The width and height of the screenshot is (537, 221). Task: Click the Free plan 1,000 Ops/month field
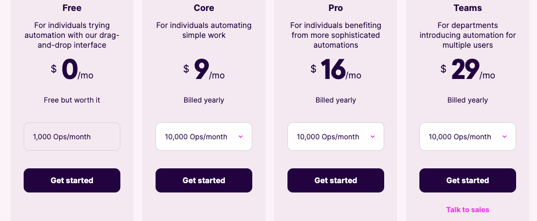pos(72,137)
